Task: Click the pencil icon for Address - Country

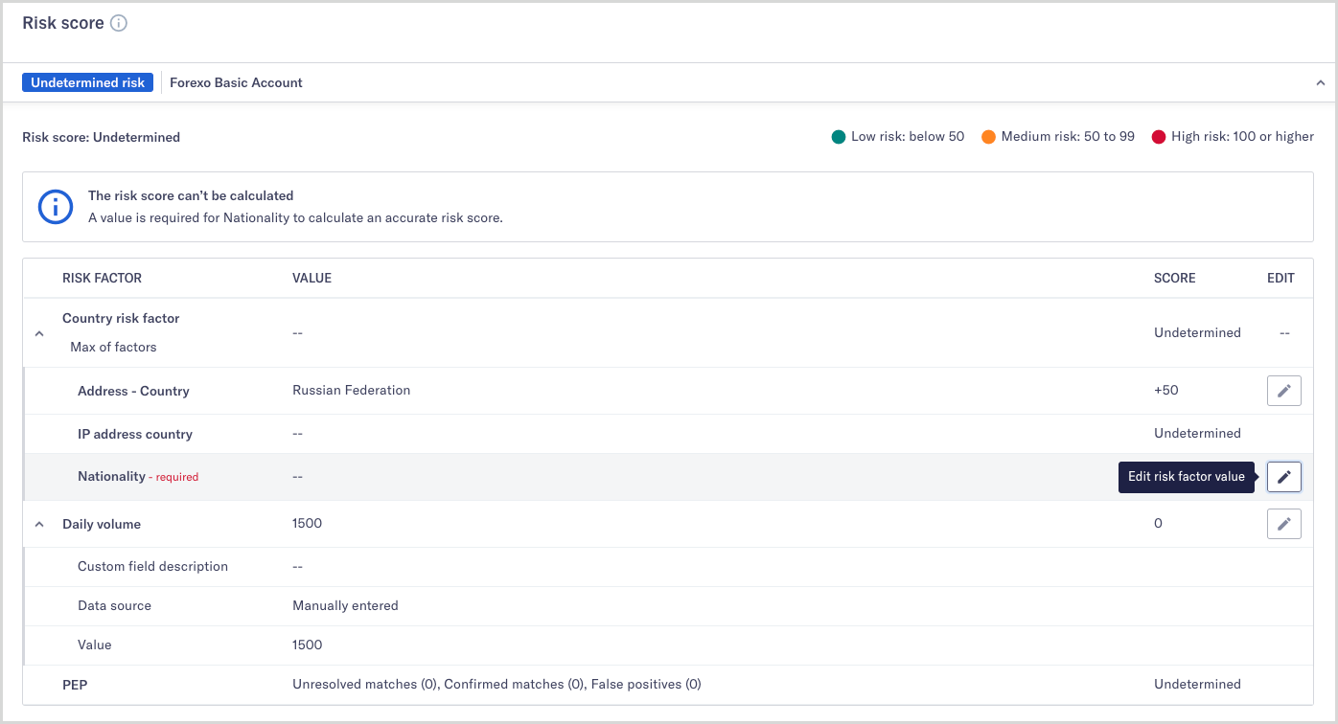Action: coord(1283,390)
